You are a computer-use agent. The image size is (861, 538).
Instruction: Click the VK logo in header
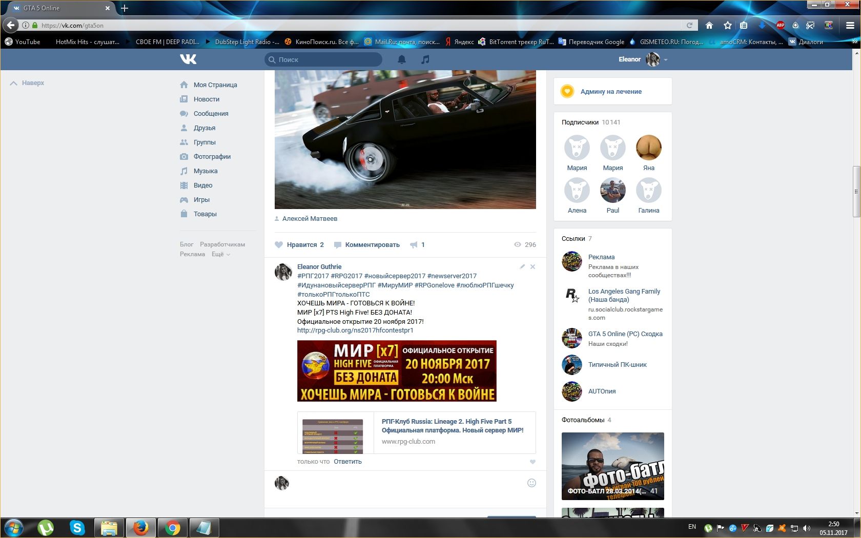pyautogui.click(x=188, y=59)
